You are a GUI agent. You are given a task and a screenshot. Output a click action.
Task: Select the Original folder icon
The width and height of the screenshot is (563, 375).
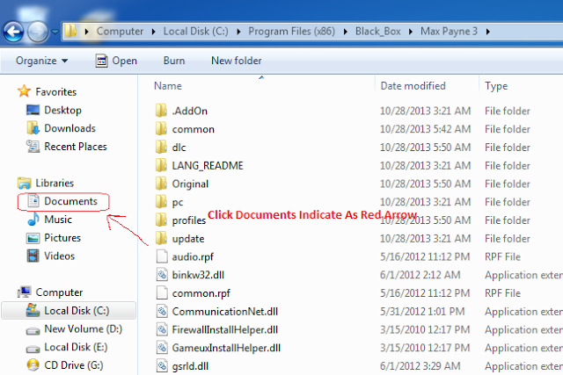pyautogui.click(x=161, y=184)
